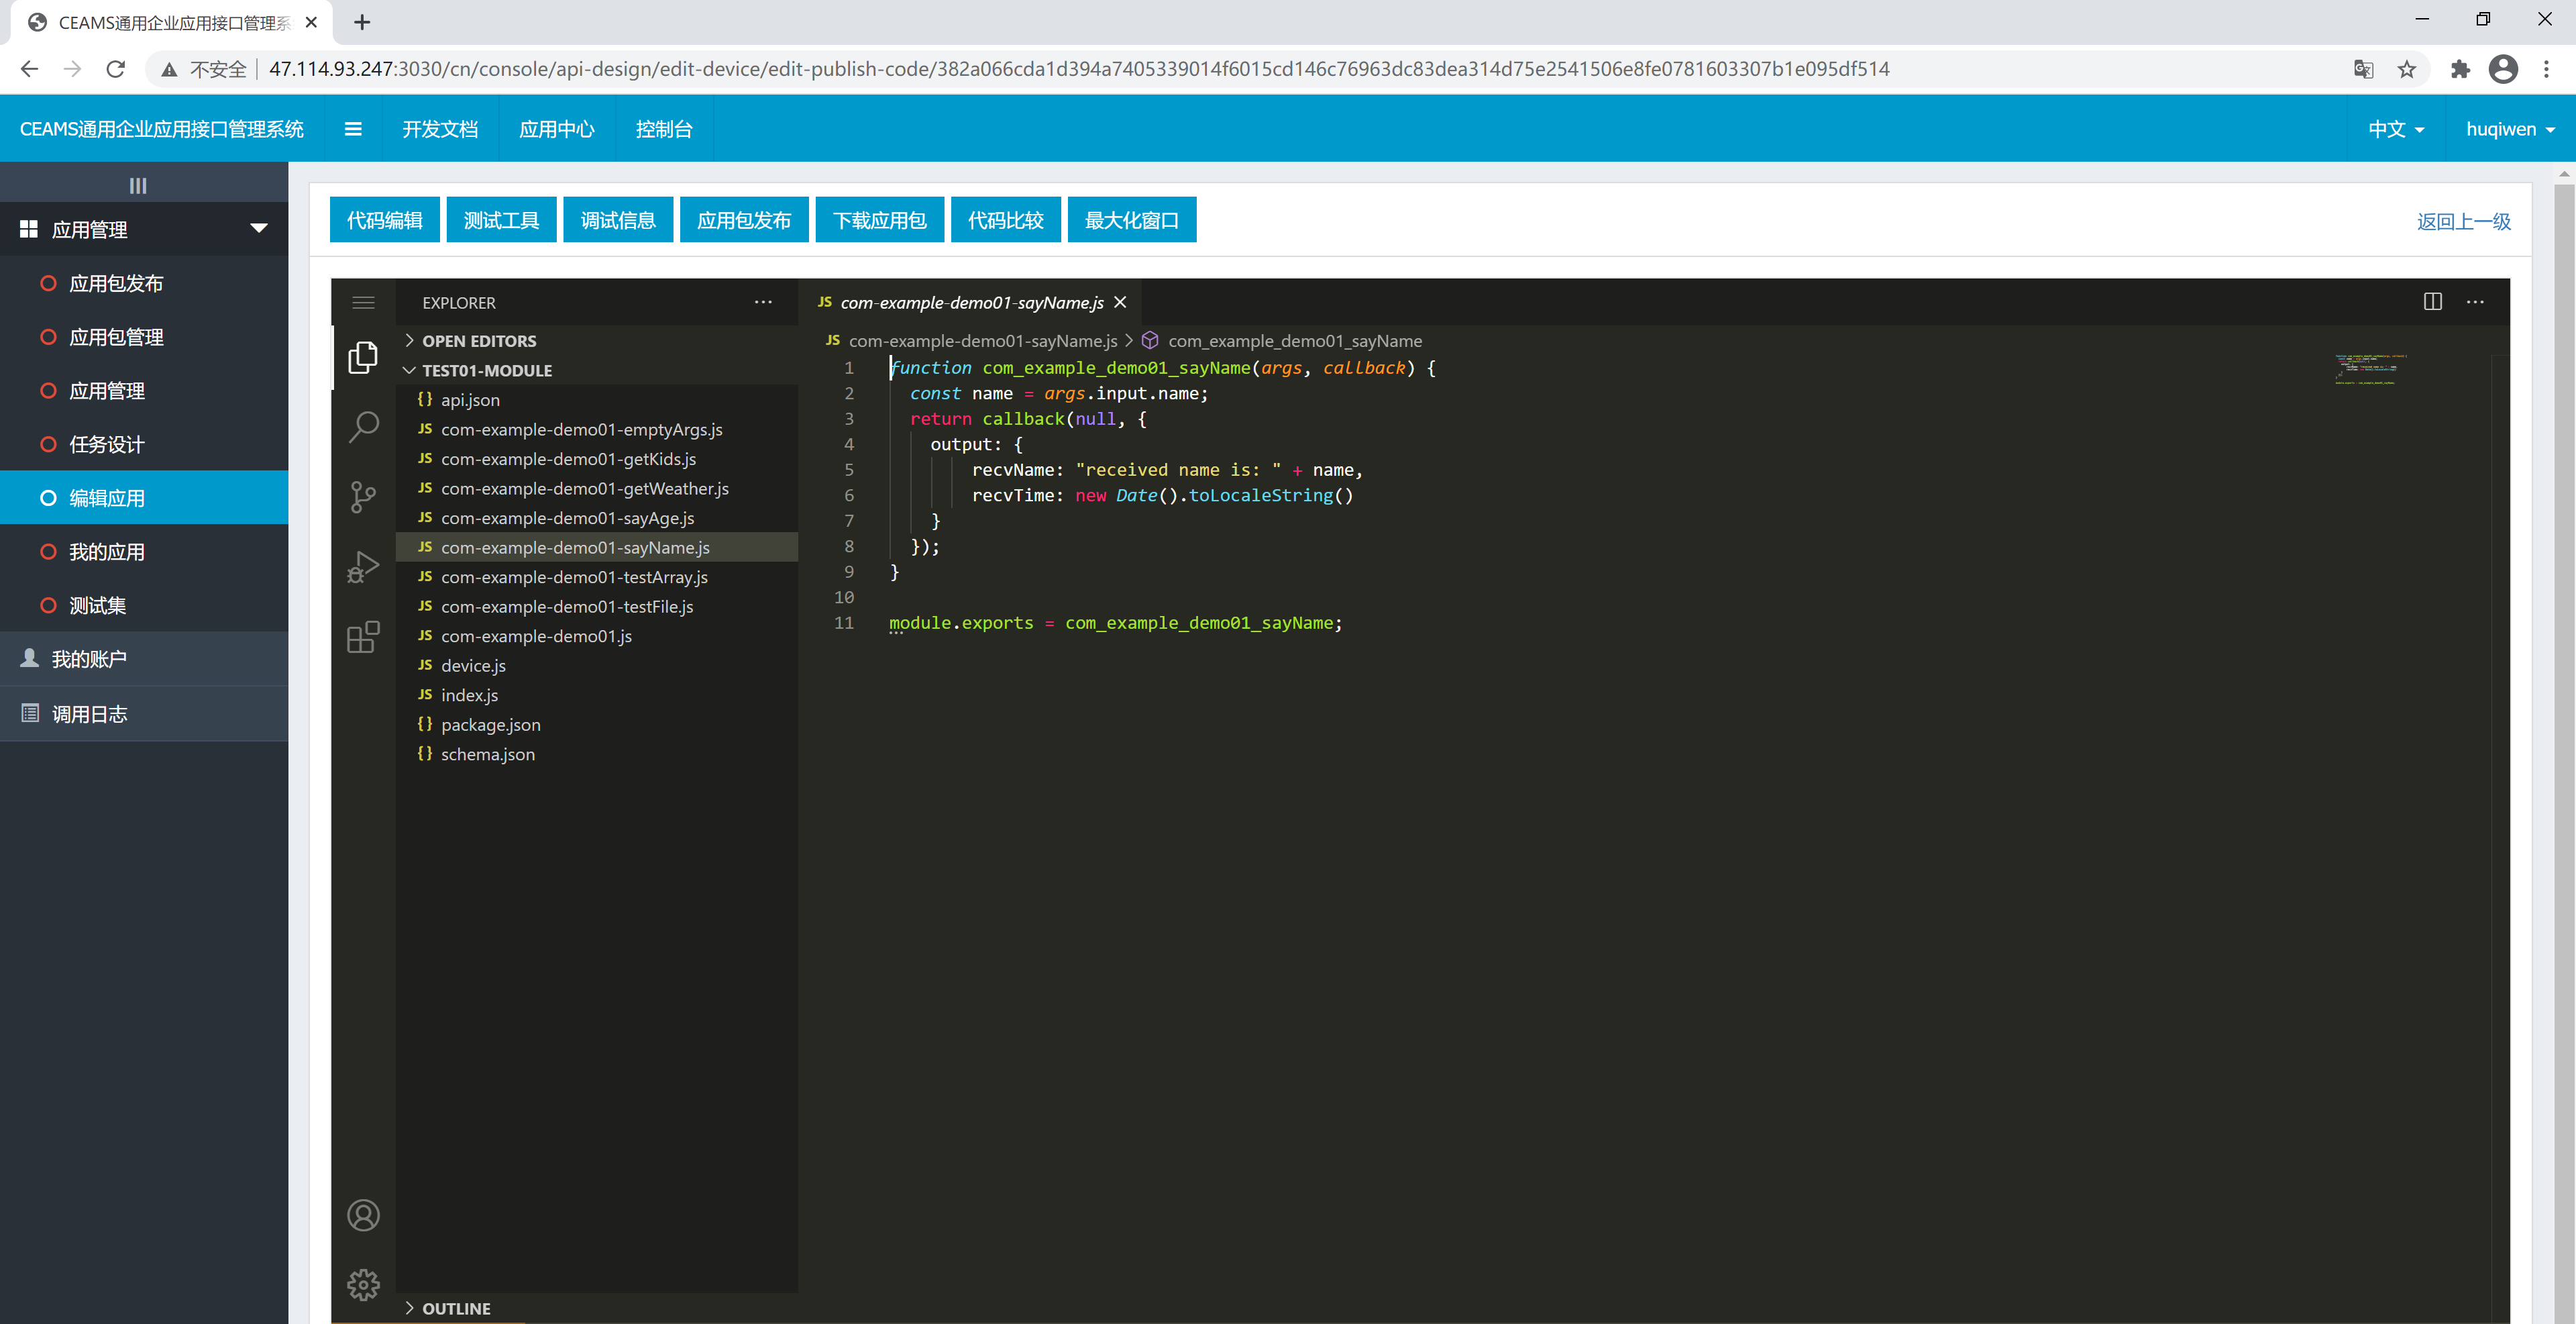Select 测试集 in the sidebar
The height and width of the screenshot is (1324, 2576).
(x=144, y=605)
